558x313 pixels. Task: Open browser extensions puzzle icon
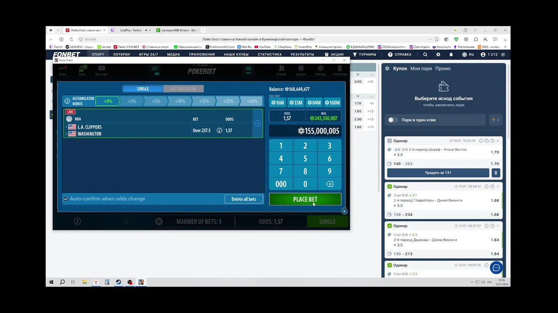[476, 39]
